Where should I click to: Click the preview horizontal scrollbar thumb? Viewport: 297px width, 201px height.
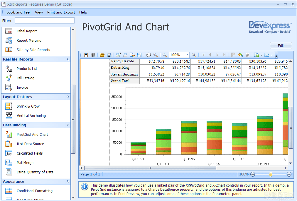click(x=150, y=168)
